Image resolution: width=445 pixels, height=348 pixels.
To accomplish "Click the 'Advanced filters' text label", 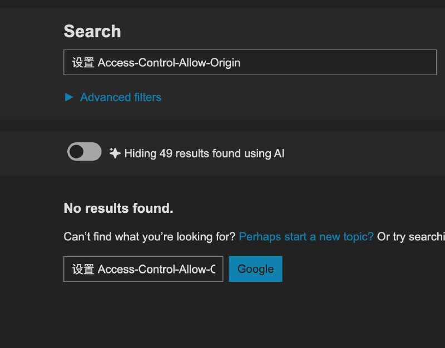I will [121, 97].
